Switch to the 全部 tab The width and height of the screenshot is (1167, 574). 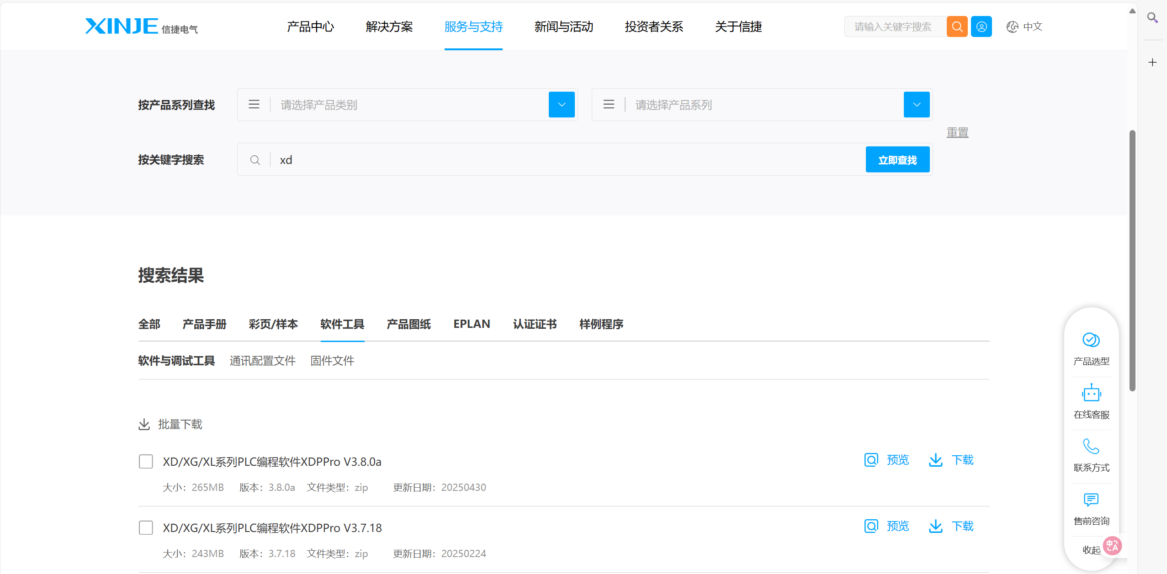pyautogui.click(x=149, y=324)
